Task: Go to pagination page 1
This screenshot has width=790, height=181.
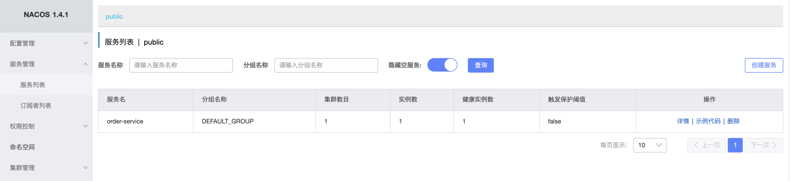Action: point(735,145)
